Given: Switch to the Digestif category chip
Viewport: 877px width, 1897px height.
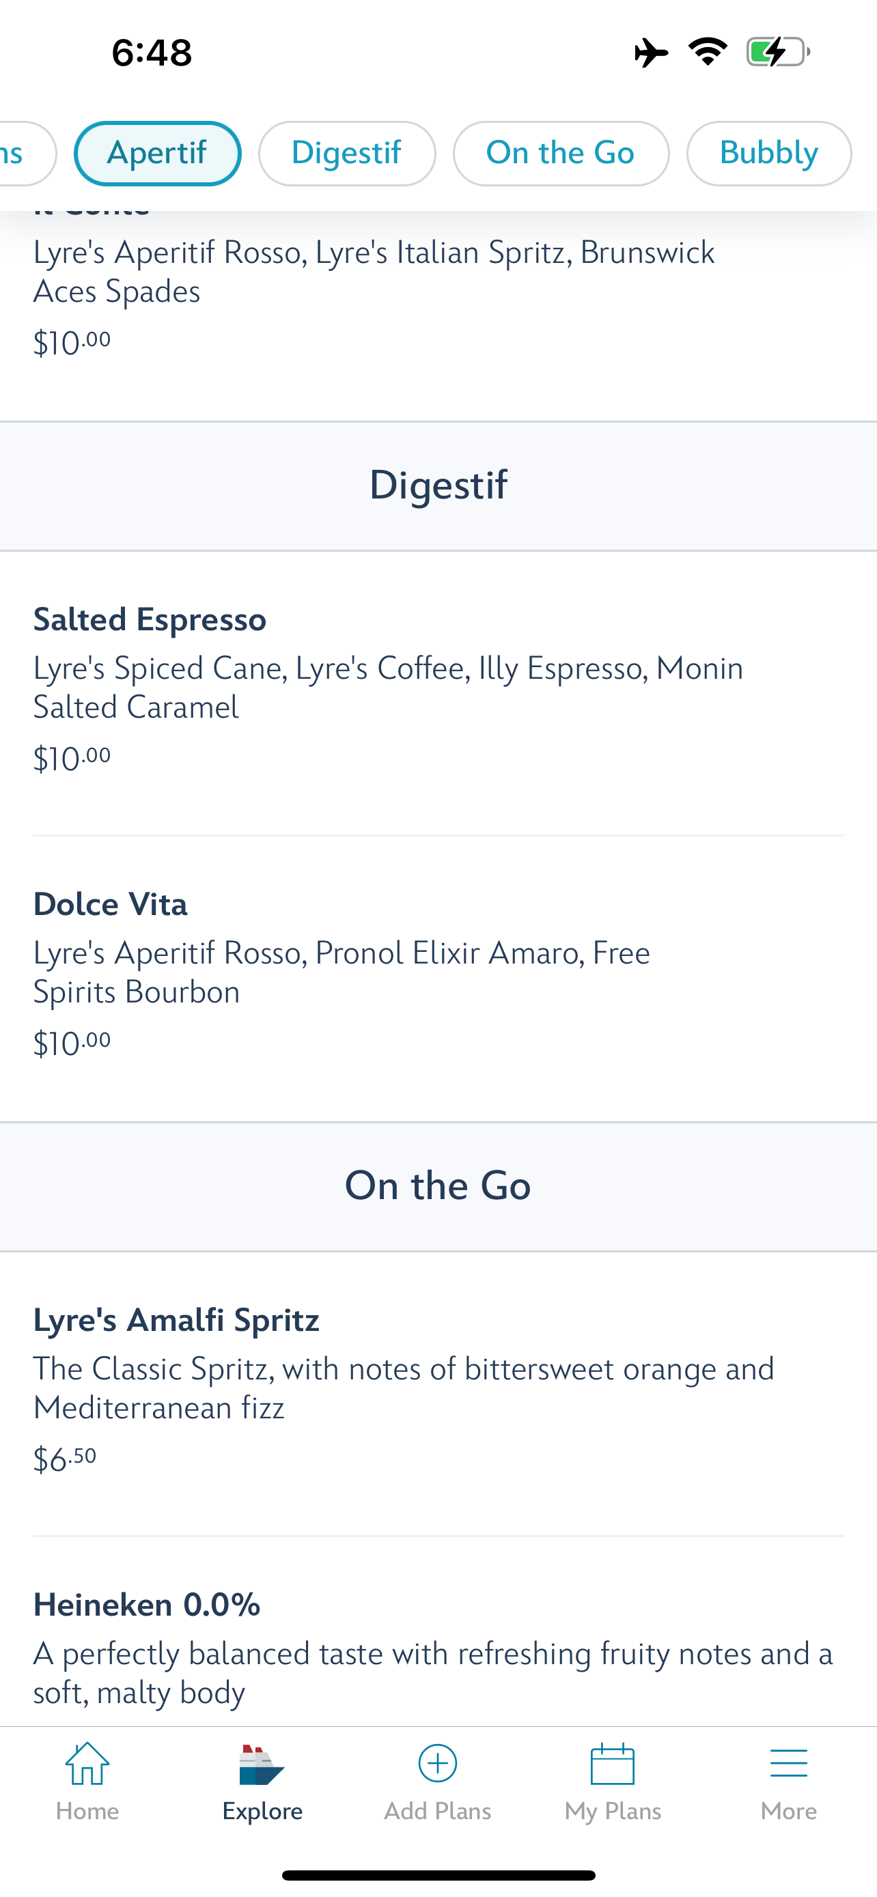Looking at the screenshot, I should coord(347,153).
